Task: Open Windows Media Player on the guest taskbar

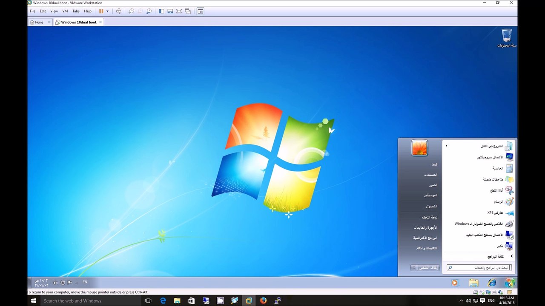Action: click(455, 283)
